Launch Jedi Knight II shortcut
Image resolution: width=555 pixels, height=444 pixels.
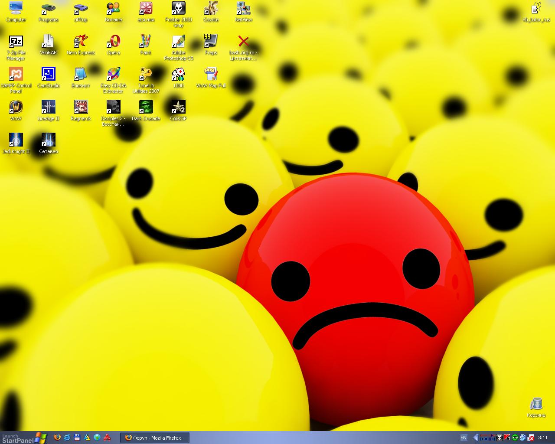pyautogui.click(x=16, y=144)
